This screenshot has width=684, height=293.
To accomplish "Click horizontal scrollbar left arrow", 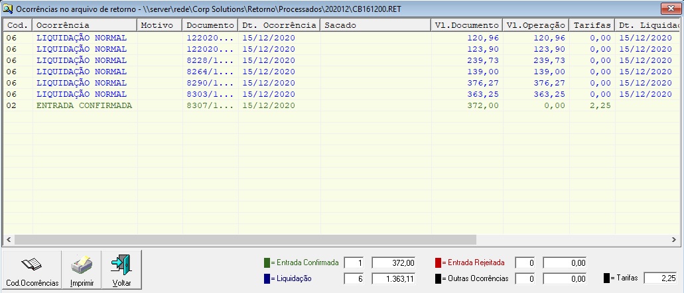I will (x=9, y=239).
